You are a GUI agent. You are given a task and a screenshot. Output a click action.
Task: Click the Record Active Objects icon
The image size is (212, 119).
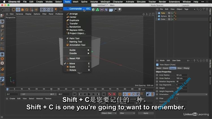click(110, 94)
